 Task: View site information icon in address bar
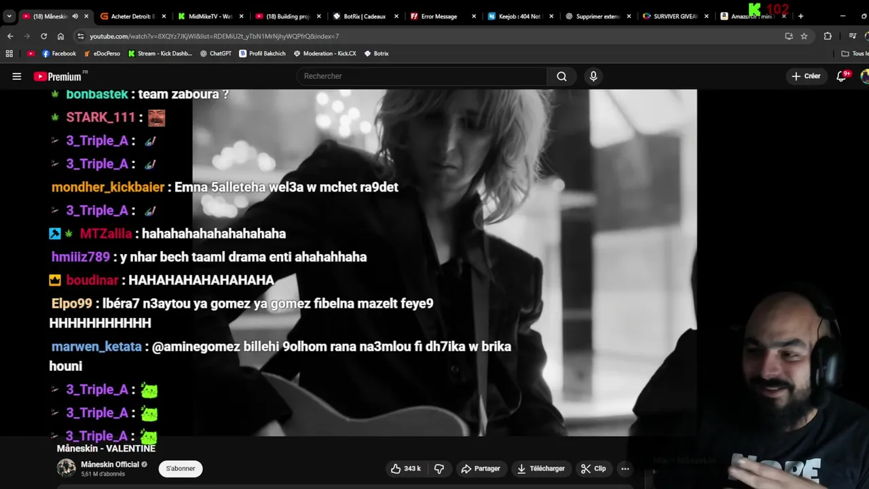81,36
